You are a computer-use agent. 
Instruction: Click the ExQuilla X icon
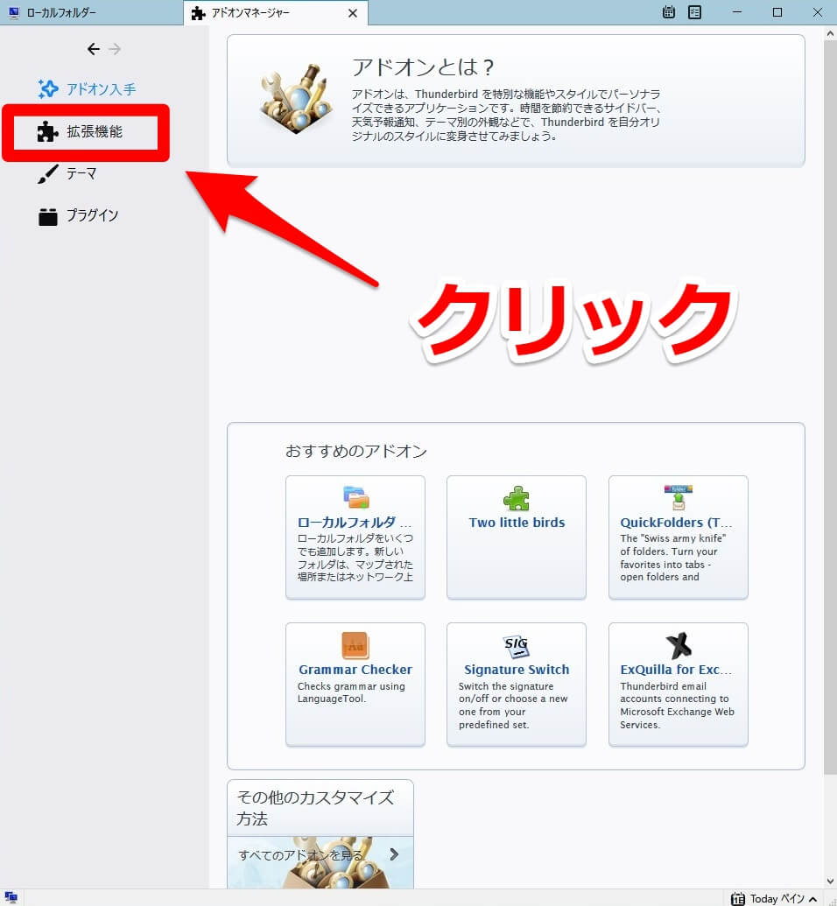[x=679, y=645]
